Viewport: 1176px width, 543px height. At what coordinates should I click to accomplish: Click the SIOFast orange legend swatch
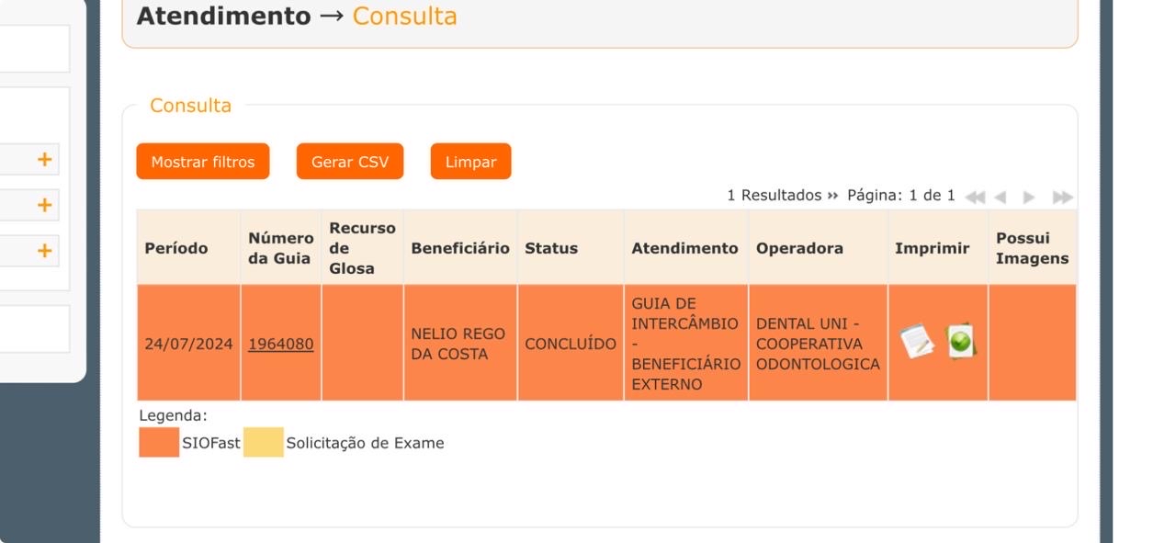click(x=159, y=442)
